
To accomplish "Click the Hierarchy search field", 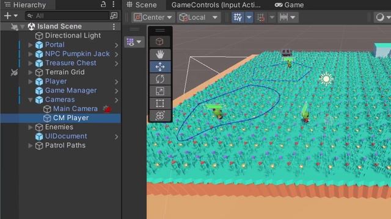I will click(67, 16).
